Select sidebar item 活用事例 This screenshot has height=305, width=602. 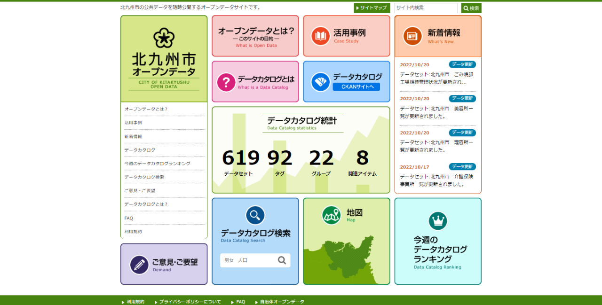(x=164, y=123)
